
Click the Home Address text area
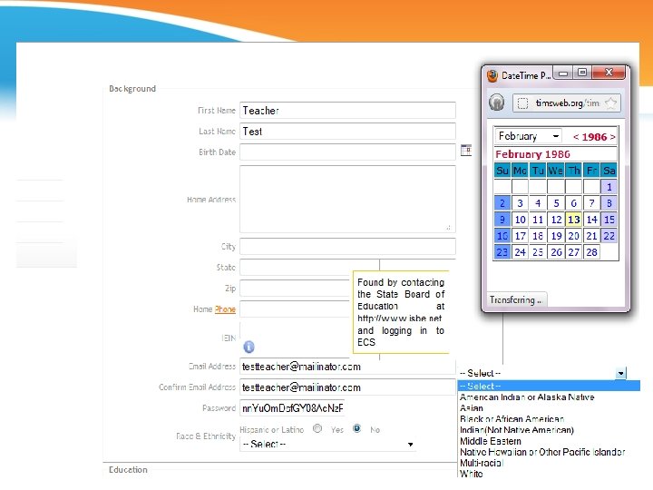pyautogui.click(x=347, y=199)
